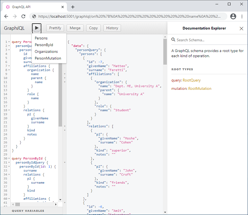Click the query editor scroll right arrow
Image resolution: width=248 pixels, height=215 pixels.
pos(56,204)
